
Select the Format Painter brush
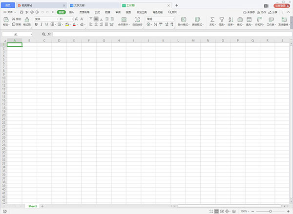tap(27, 19)
